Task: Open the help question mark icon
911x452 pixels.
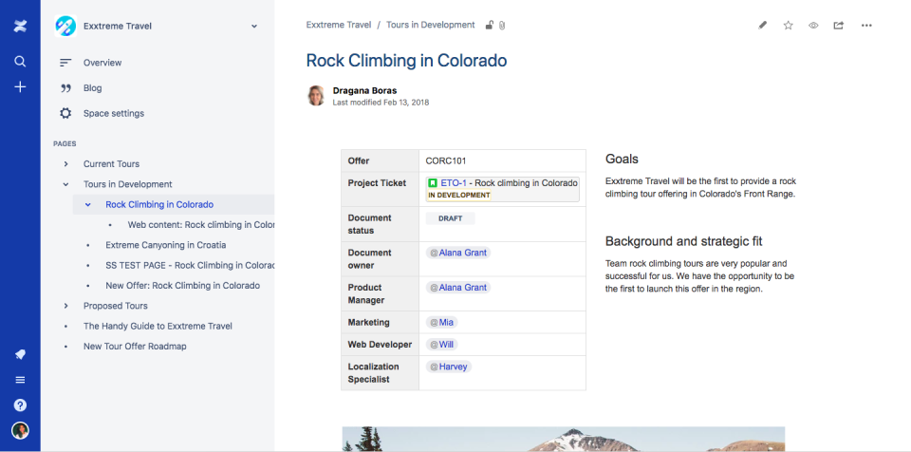Action: click(x=20, y=405)
